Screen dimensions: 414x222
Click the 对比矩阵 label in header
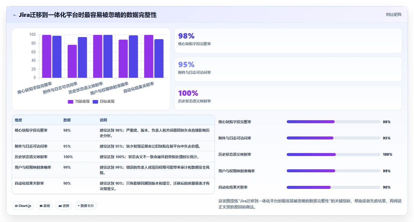click(x=393, y=14)
